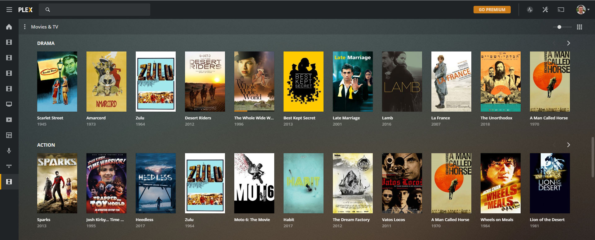Click the Lion of the Desert title text
The image size is (595, 240).
click(x=547, y=220)
